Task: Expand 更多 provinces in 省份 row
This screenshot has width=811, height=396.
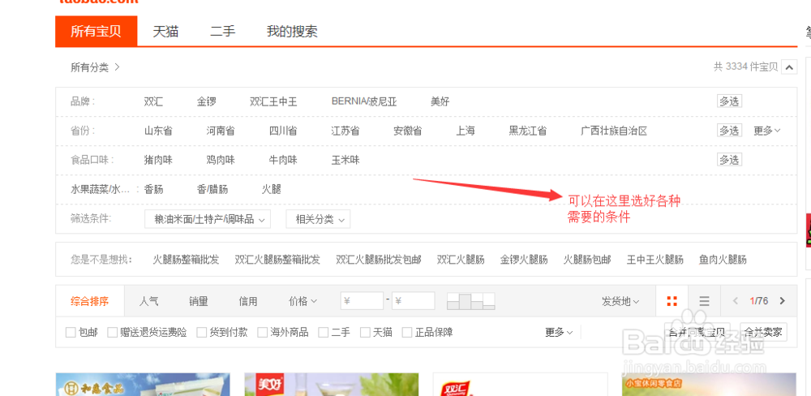Action: click(x=766, y=131)
